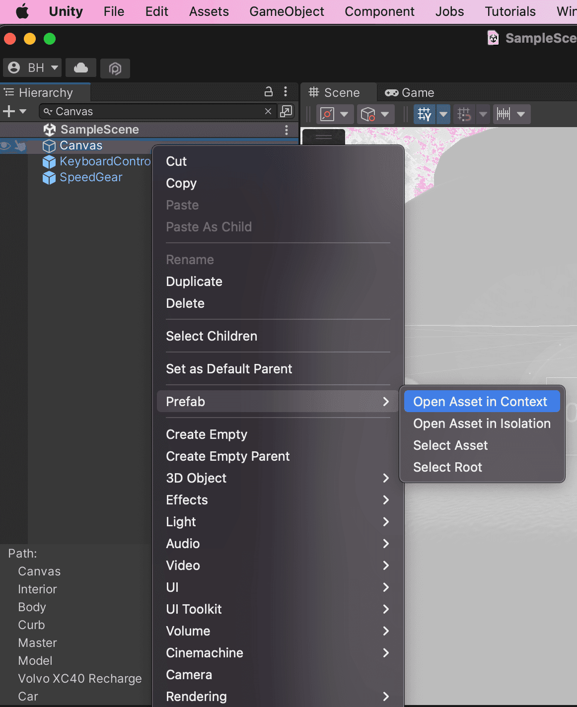Open the grid snapping settings dropdown
Screen dimensions: 577x707
(x=483, y=114)
